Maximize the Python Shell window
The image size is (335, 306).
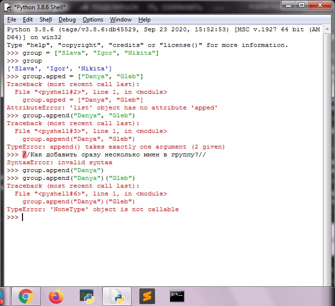pos(302,5)
